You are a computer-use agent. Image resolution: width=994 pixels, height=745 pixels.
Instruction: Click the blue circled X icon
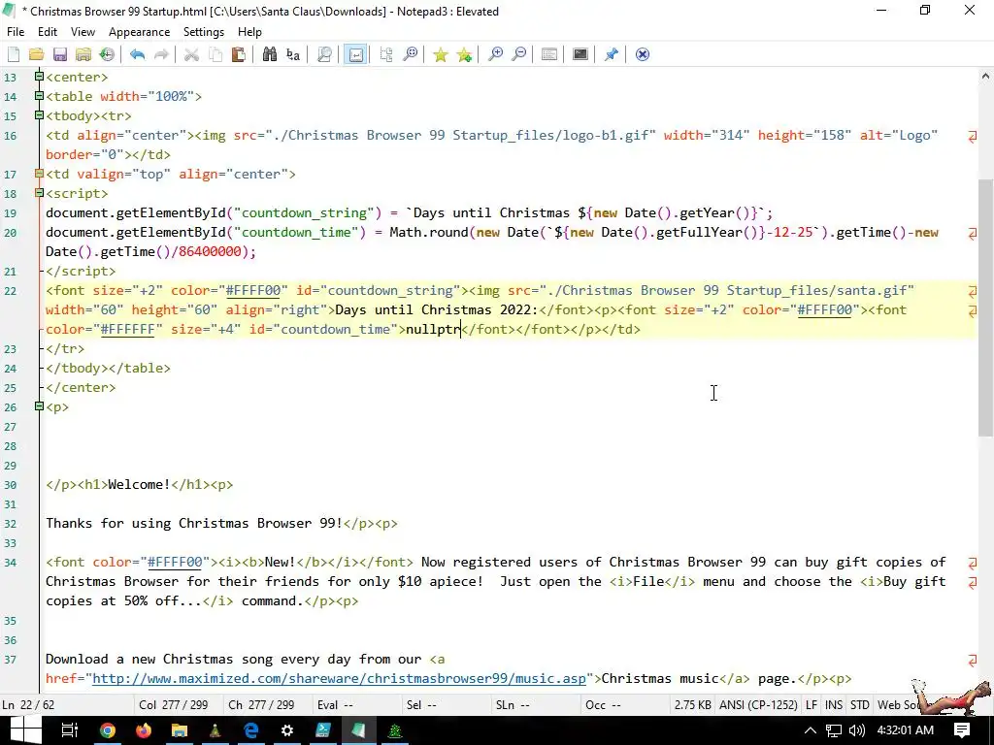click(643, 54)
